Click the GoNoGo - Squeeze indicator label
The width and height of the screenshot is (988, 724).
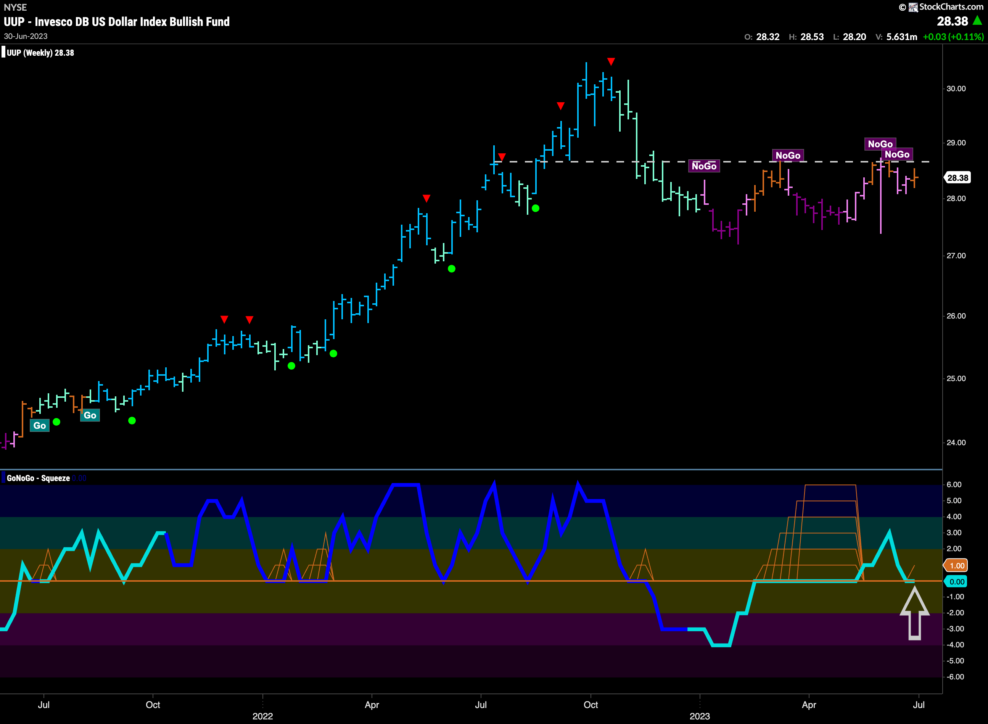click(38, 478)
